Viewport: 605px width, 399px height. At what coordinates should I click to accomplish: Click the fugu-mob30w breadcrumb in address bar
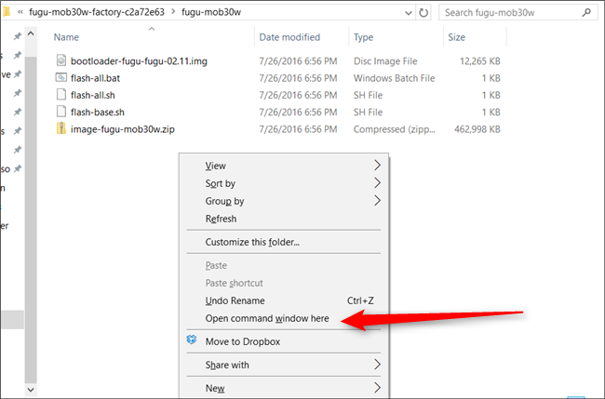tap(211, 12)
